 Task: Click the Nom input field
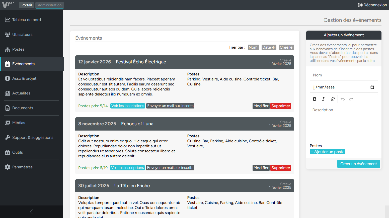tap(344, 75)
